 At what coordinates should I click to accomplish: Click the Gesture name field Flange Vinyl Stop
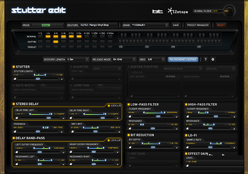pyautogui.click(x=99, y=25)
